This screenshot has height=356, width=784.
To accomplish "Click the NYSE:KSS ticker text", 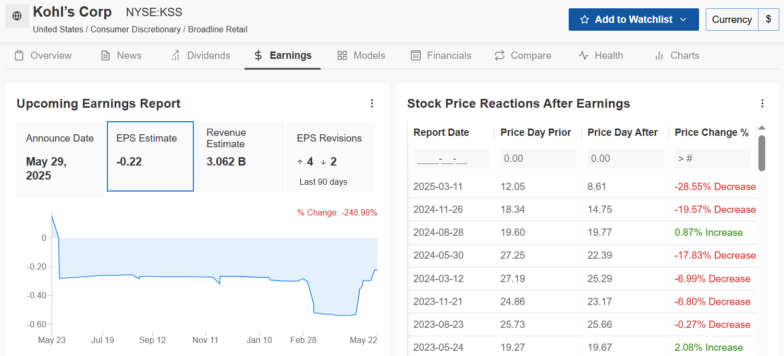I will [154, 12].
